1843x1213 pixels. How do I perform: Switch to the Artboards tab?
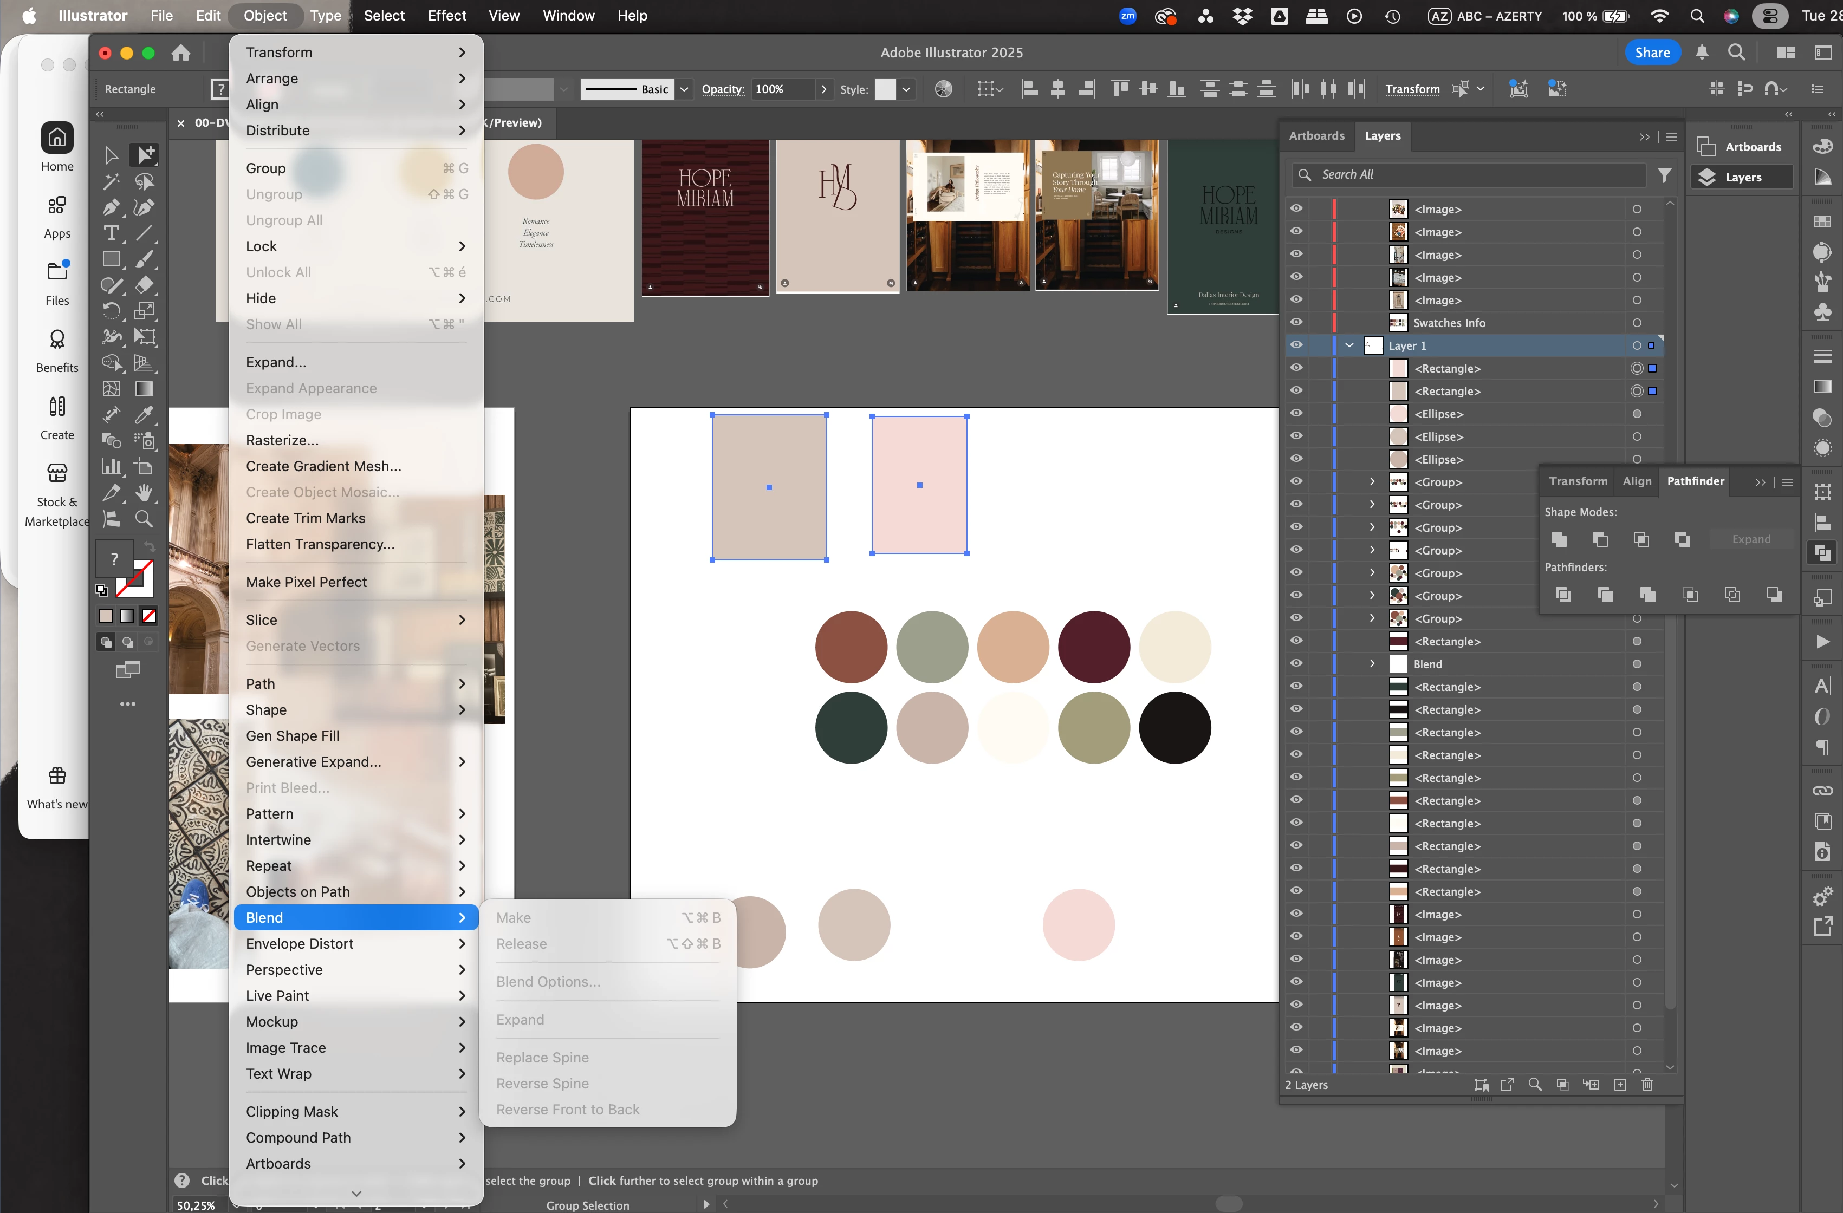click(1316, 135)
